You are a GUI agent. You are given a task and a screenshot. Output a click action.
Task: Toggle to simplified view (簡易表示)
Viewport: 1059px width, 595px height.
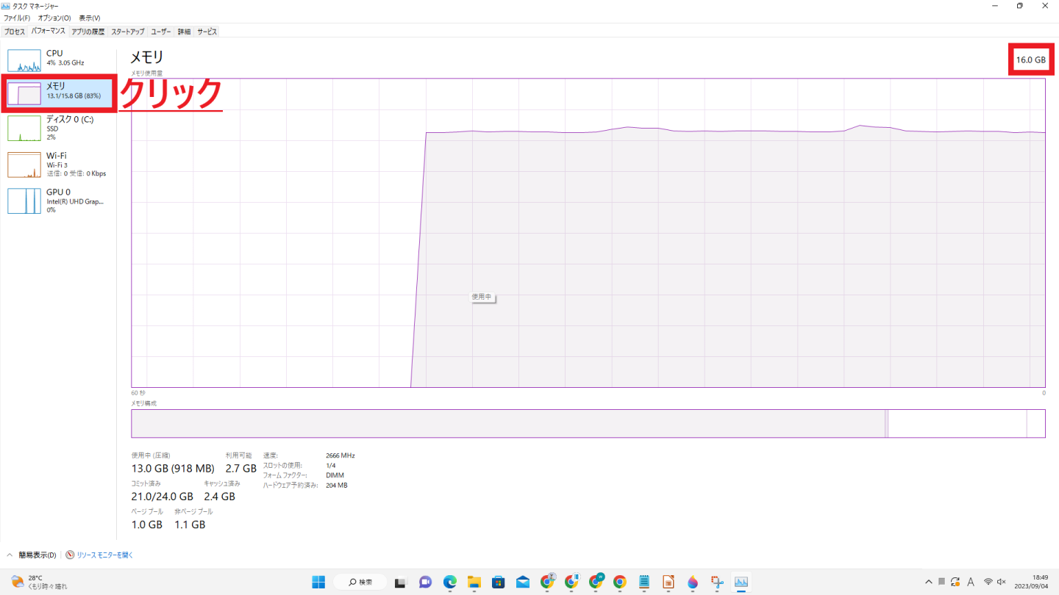pos(37,555)
